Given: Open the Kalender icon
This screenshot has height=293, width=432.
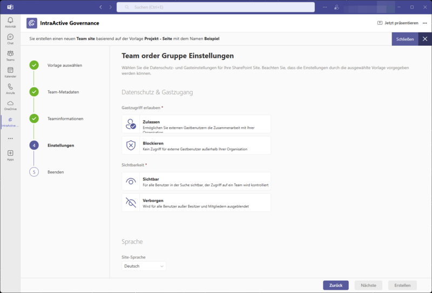Looking at the screenshot, I should 10,72.
